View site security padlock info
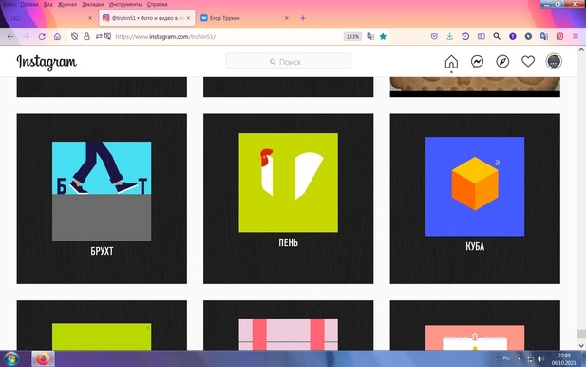The image size is (586, 367). pyautogui.click(x=86, y=36)
